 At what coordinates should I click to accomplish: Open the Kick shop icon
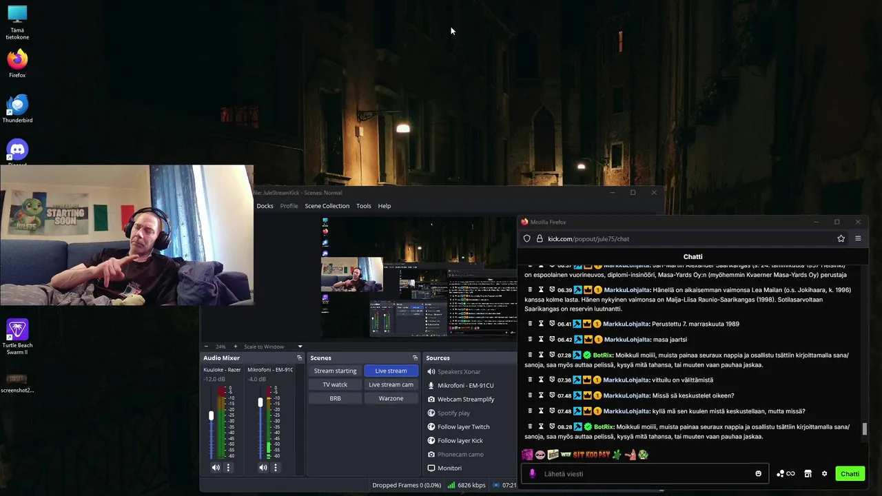(808, 474)
